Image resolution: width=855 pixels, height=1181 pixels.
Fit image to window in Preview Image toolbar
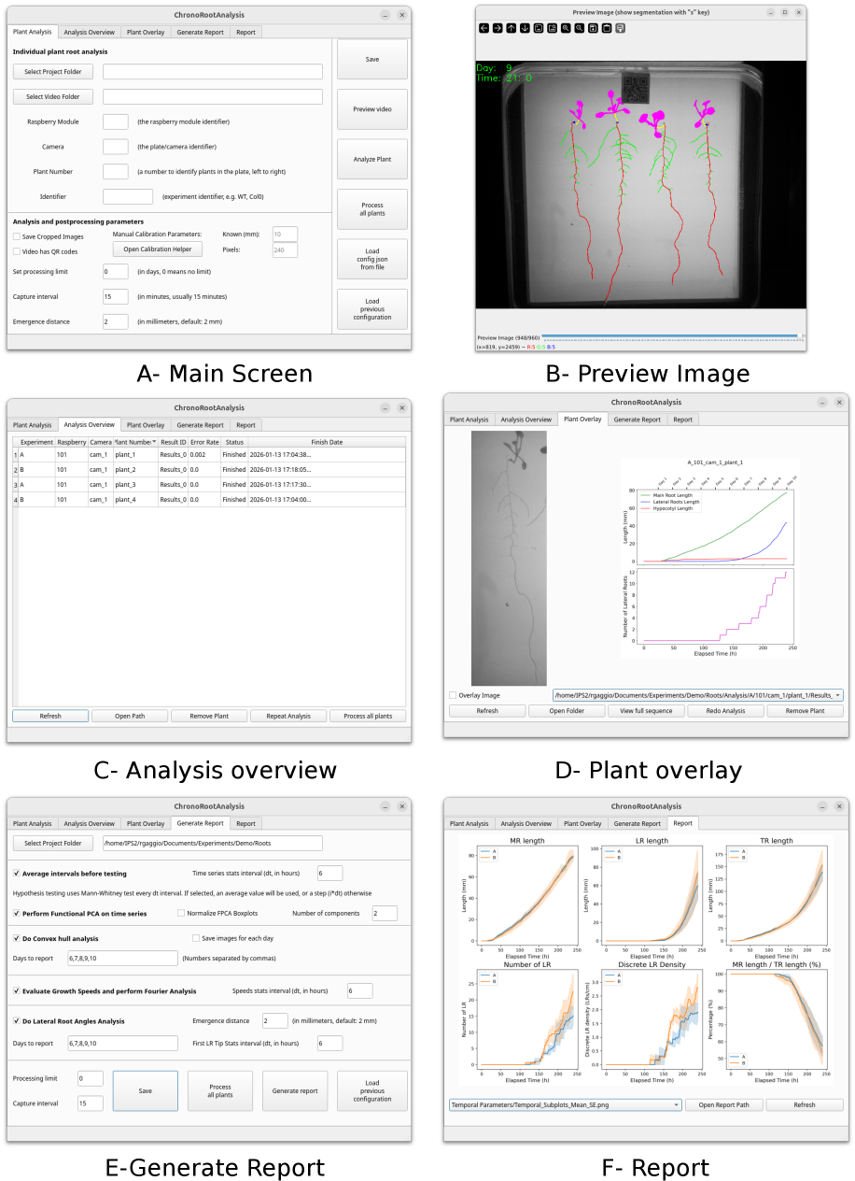552,29
